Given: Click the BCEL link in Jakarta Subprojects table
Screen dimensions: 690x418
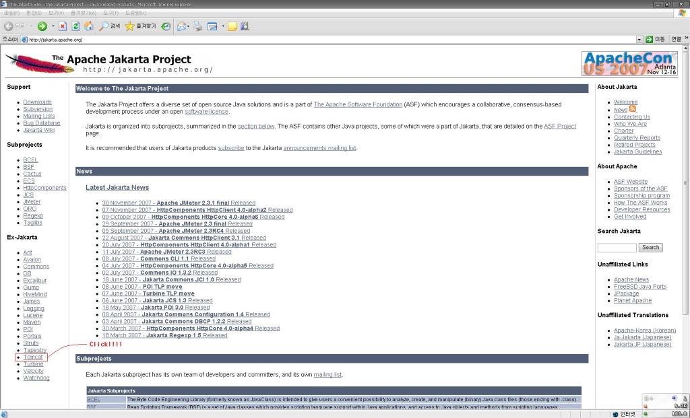Looking at the screenshot, I should coord(94,400).
